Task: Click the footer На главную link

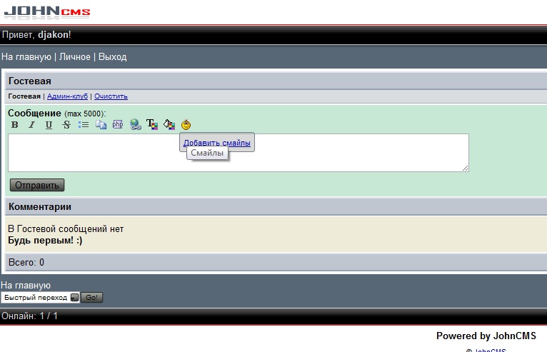Action: [x=26, y=286]
